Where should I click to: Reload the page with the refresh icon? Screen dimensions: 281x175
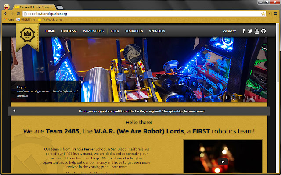(18, 14)
